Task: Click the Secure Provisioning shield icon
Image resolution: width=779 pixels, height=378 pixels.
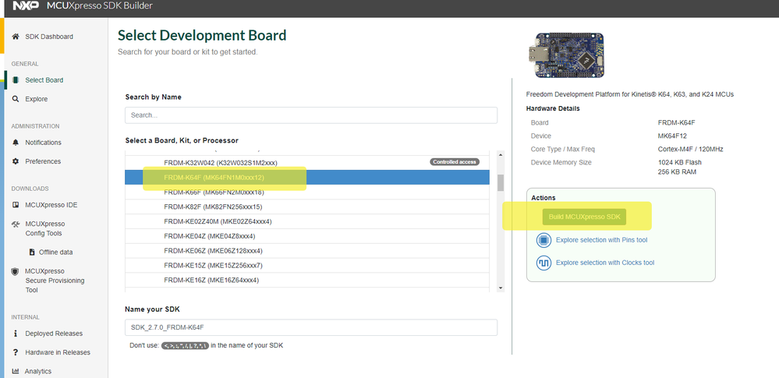Action: pos(16,271)
